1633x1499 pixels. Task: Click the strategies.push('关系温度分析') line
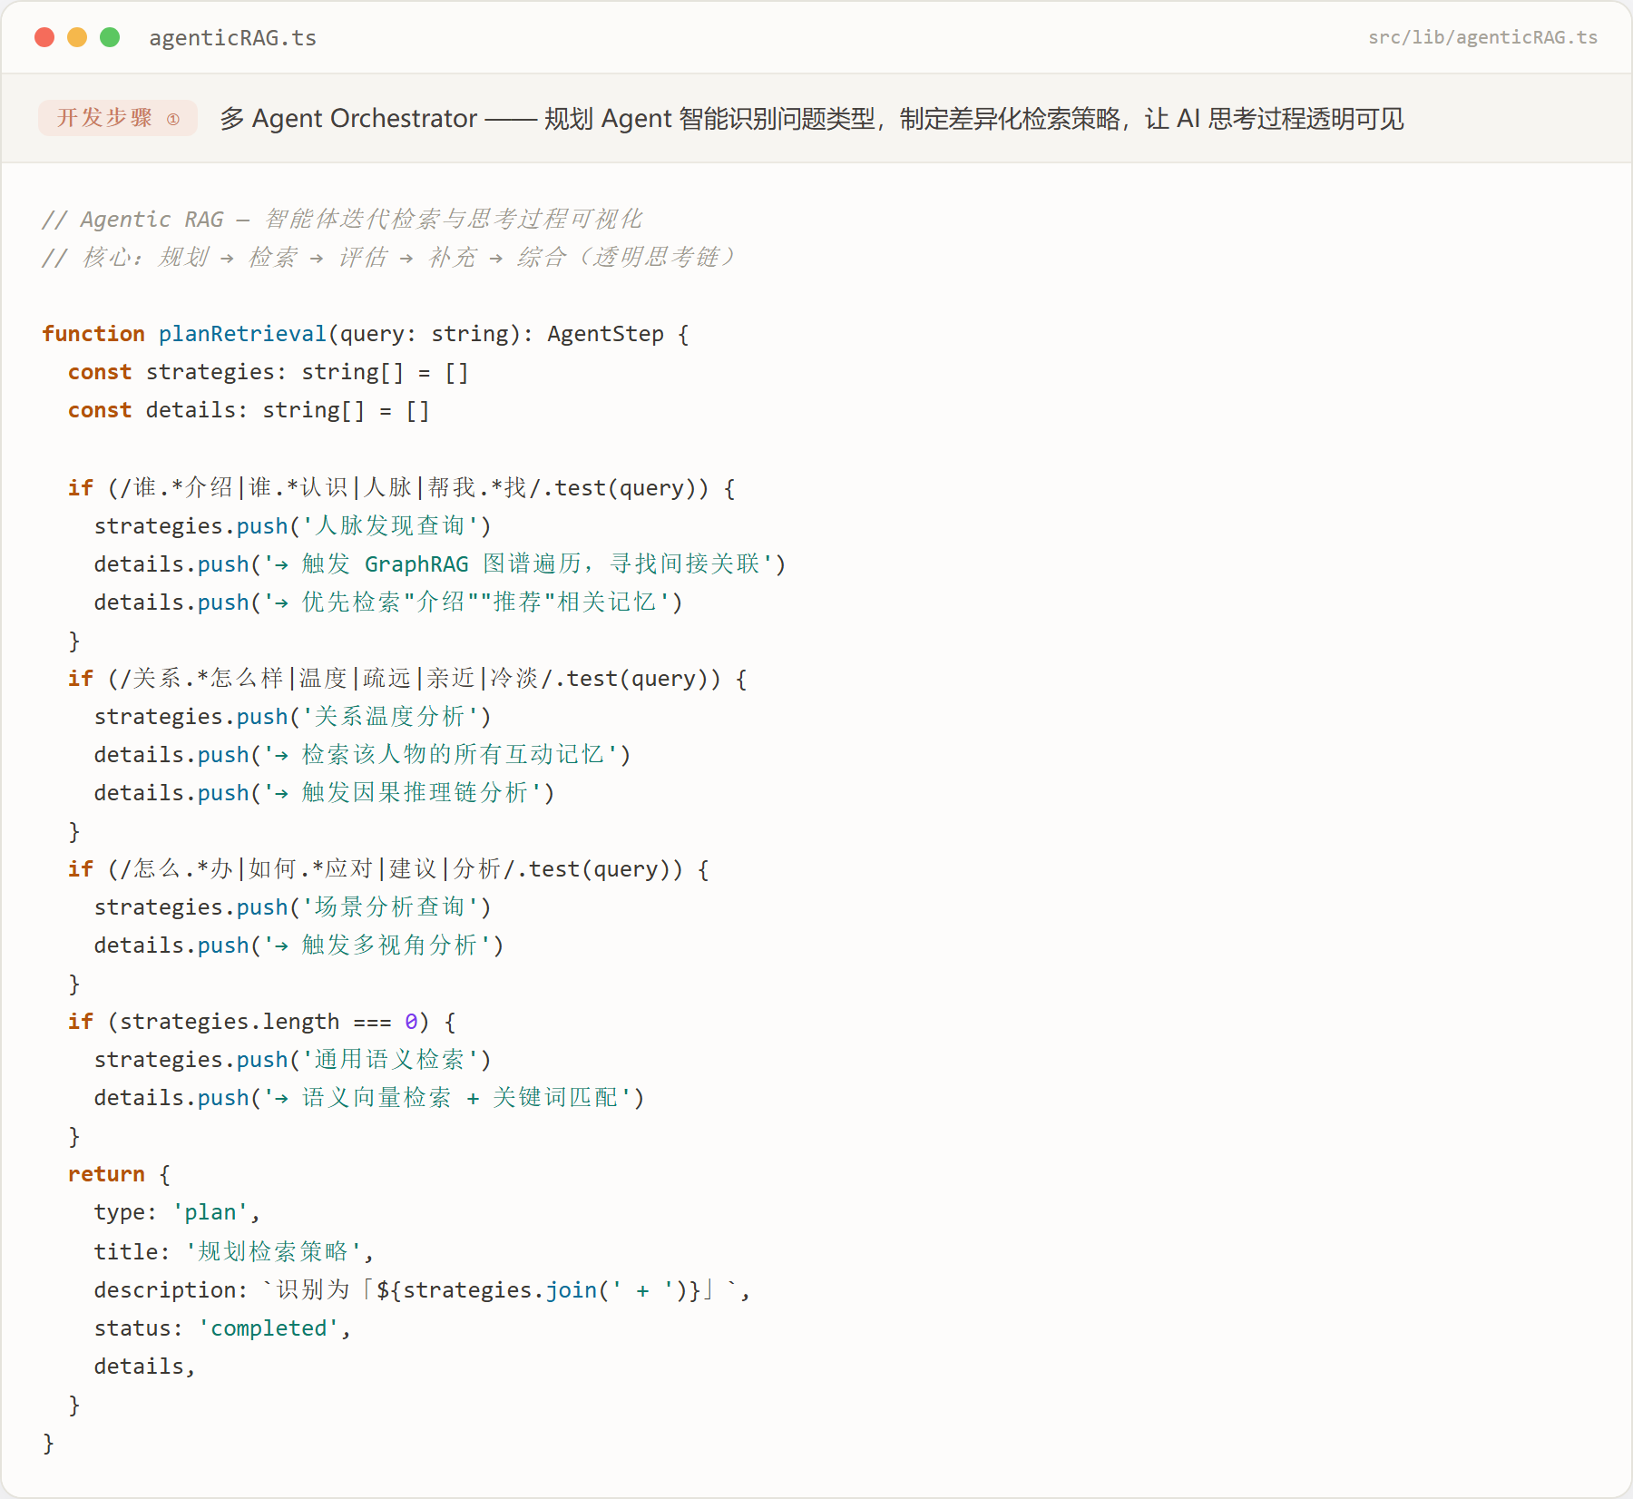(293, 717)
